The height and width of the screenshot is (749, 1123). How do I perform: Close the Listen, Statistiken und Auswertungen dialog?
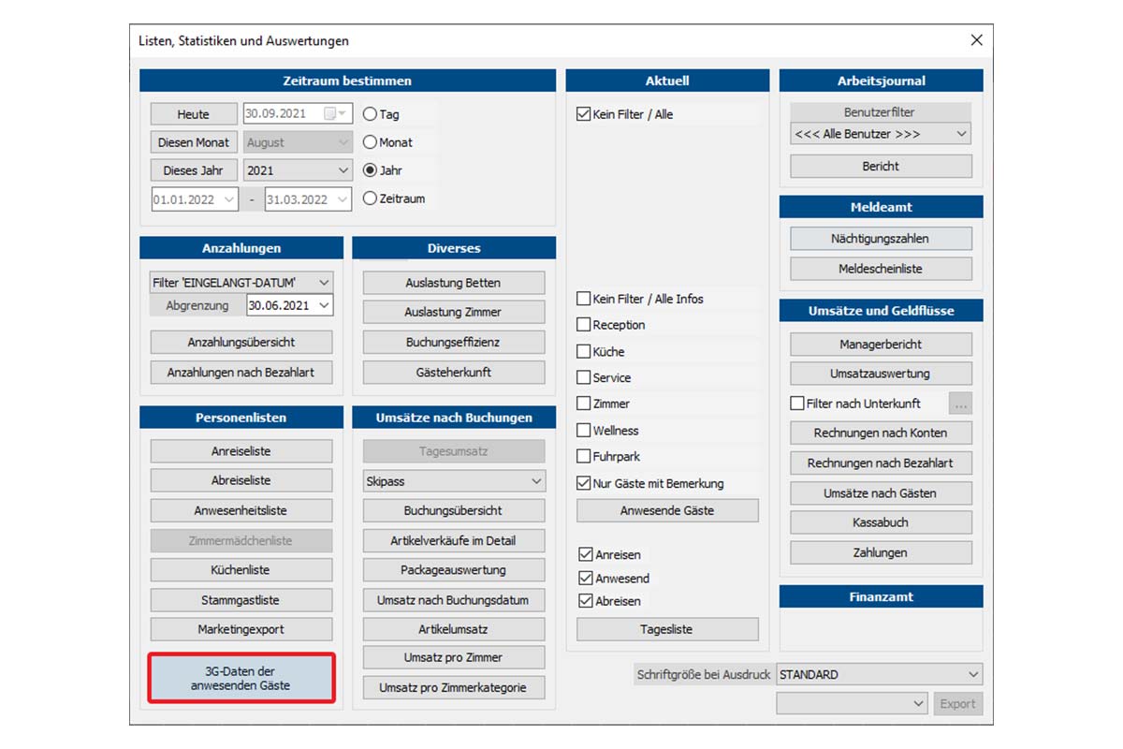tap(976, 40)
